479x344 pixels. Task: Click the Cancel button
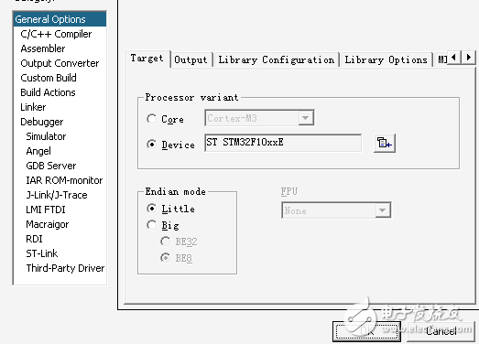(441, 331)
